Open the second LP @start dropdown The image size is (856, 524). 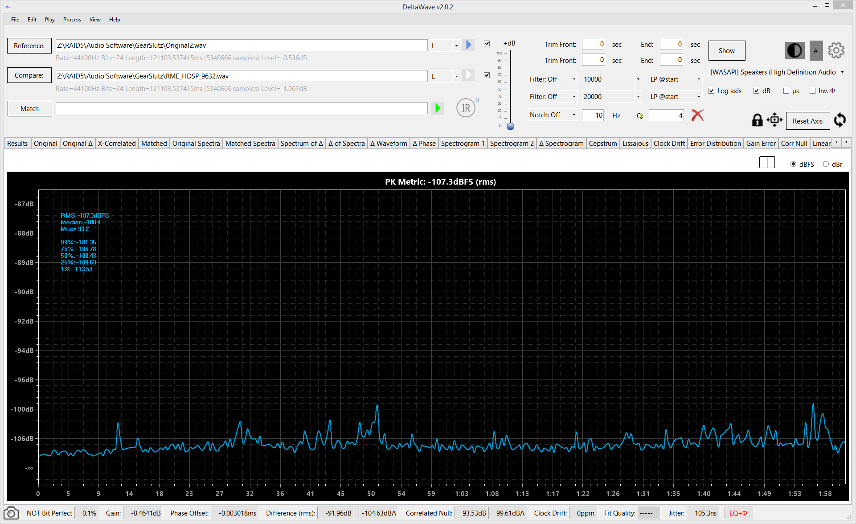pyautogui.click(x=676, y=97)
